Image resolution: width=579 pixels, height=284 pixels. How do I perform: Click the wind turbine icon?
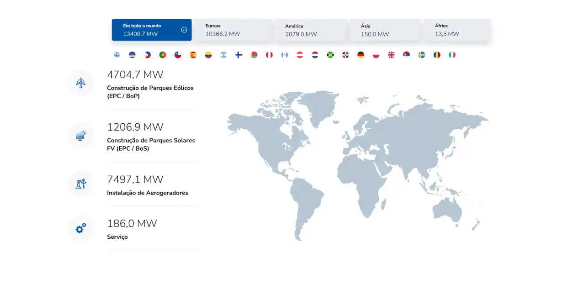click(x=81, y=83)
